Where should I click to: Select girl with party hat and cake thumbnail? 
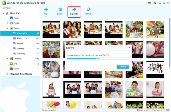pyautogui.click(x=51, y=89)
